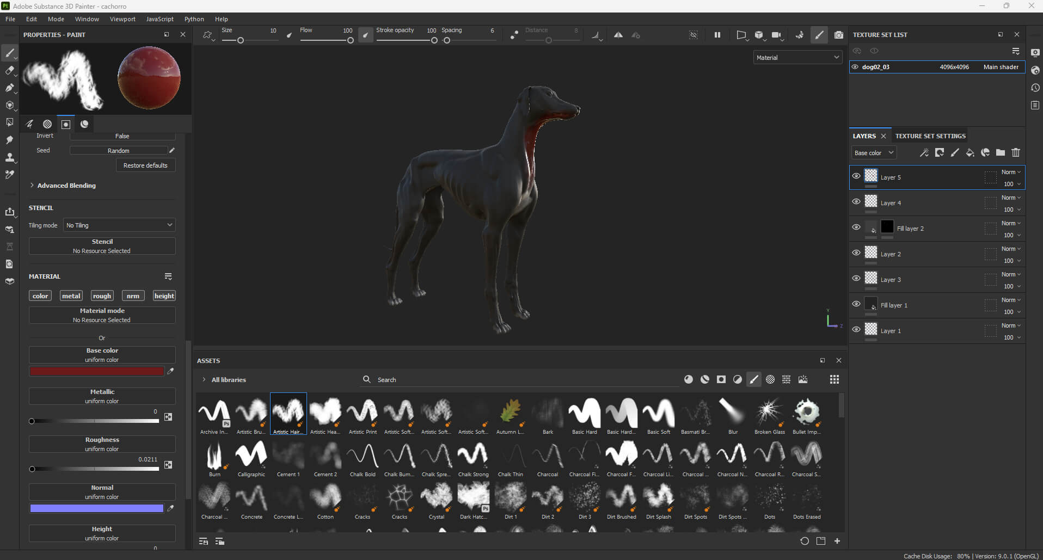This screenshot has height=560, width=1043.
Task: Click Seed Random button
Action: coord(118,151)
